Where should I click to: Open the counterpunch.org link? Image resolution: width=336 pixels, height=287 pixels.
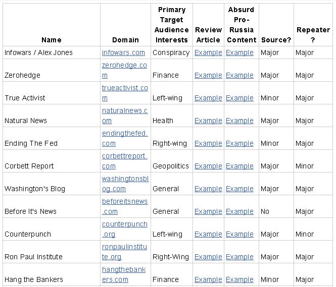tap(124, 229)
